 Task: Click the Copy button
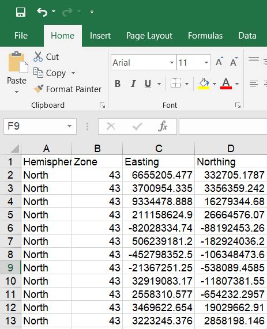[50, 73]
